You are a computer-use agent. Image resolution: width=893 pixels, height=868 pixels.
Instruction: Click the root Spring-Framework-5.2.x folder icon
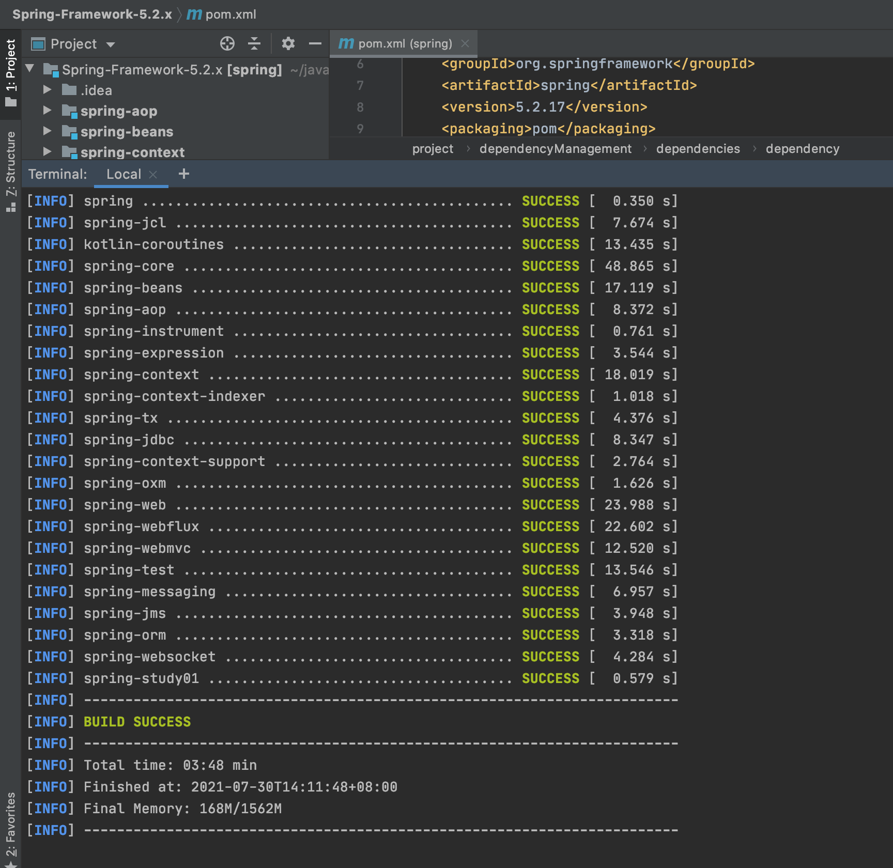pyautogui.click(x=51, y=70)
